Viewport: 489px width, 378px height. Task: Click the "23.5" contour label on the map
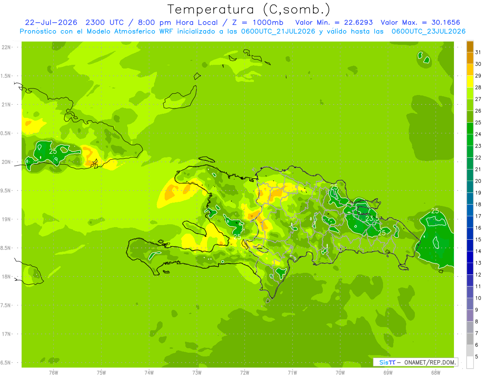pos(372,219)
